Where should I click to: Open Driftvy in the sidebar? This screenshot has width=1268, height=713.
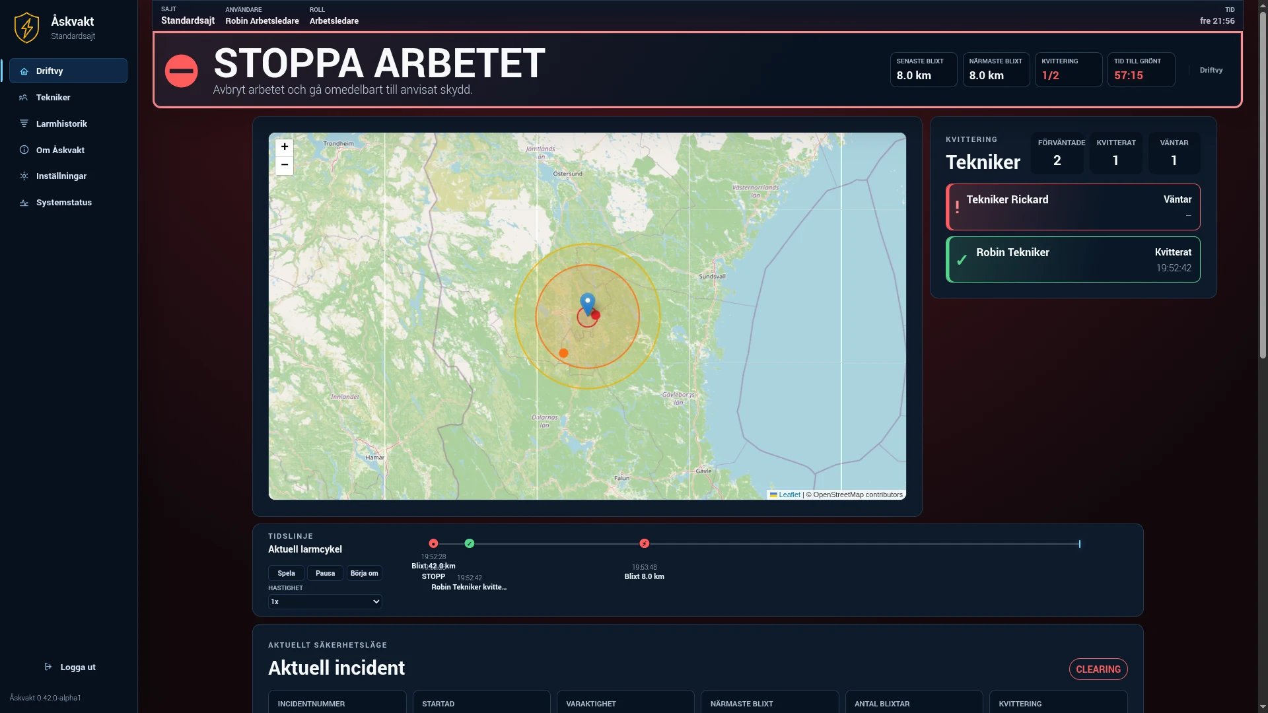pyautogui.click(x=68, y=71)
